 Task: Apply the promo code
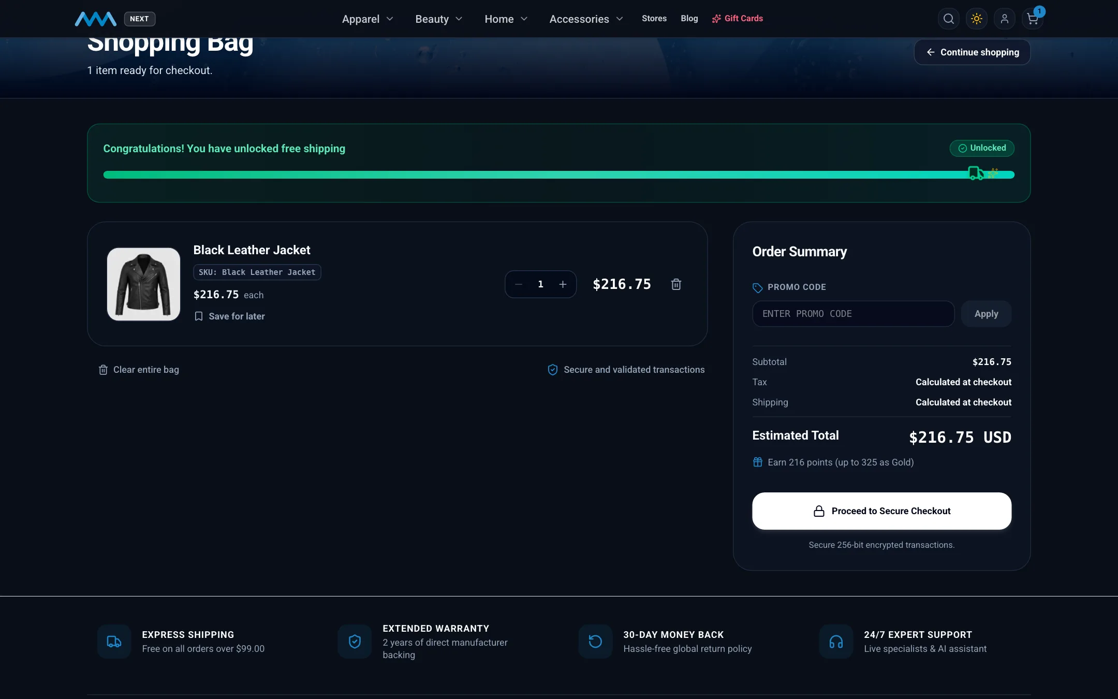986,314
